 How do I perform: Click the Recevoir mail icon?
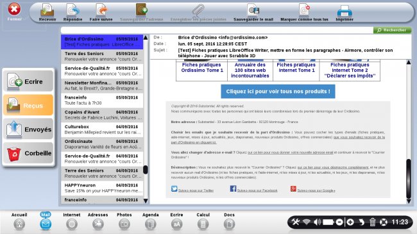[47, 12]
